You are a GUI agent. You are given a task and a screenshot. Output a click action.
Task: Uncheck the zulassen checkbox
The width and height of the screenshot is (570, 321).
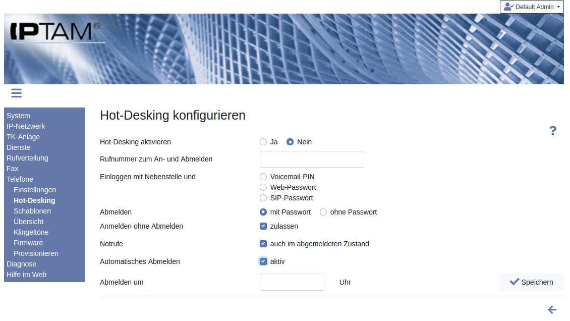point(263,226)
